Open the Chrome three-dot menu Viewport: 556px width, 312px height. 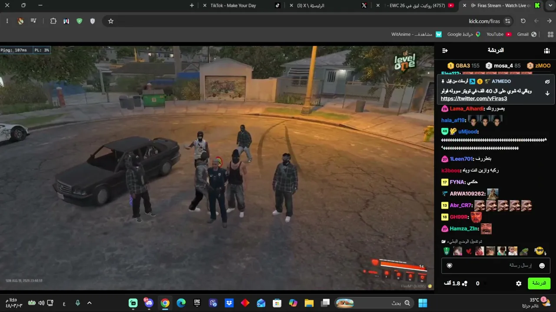[x=7, y=21]
